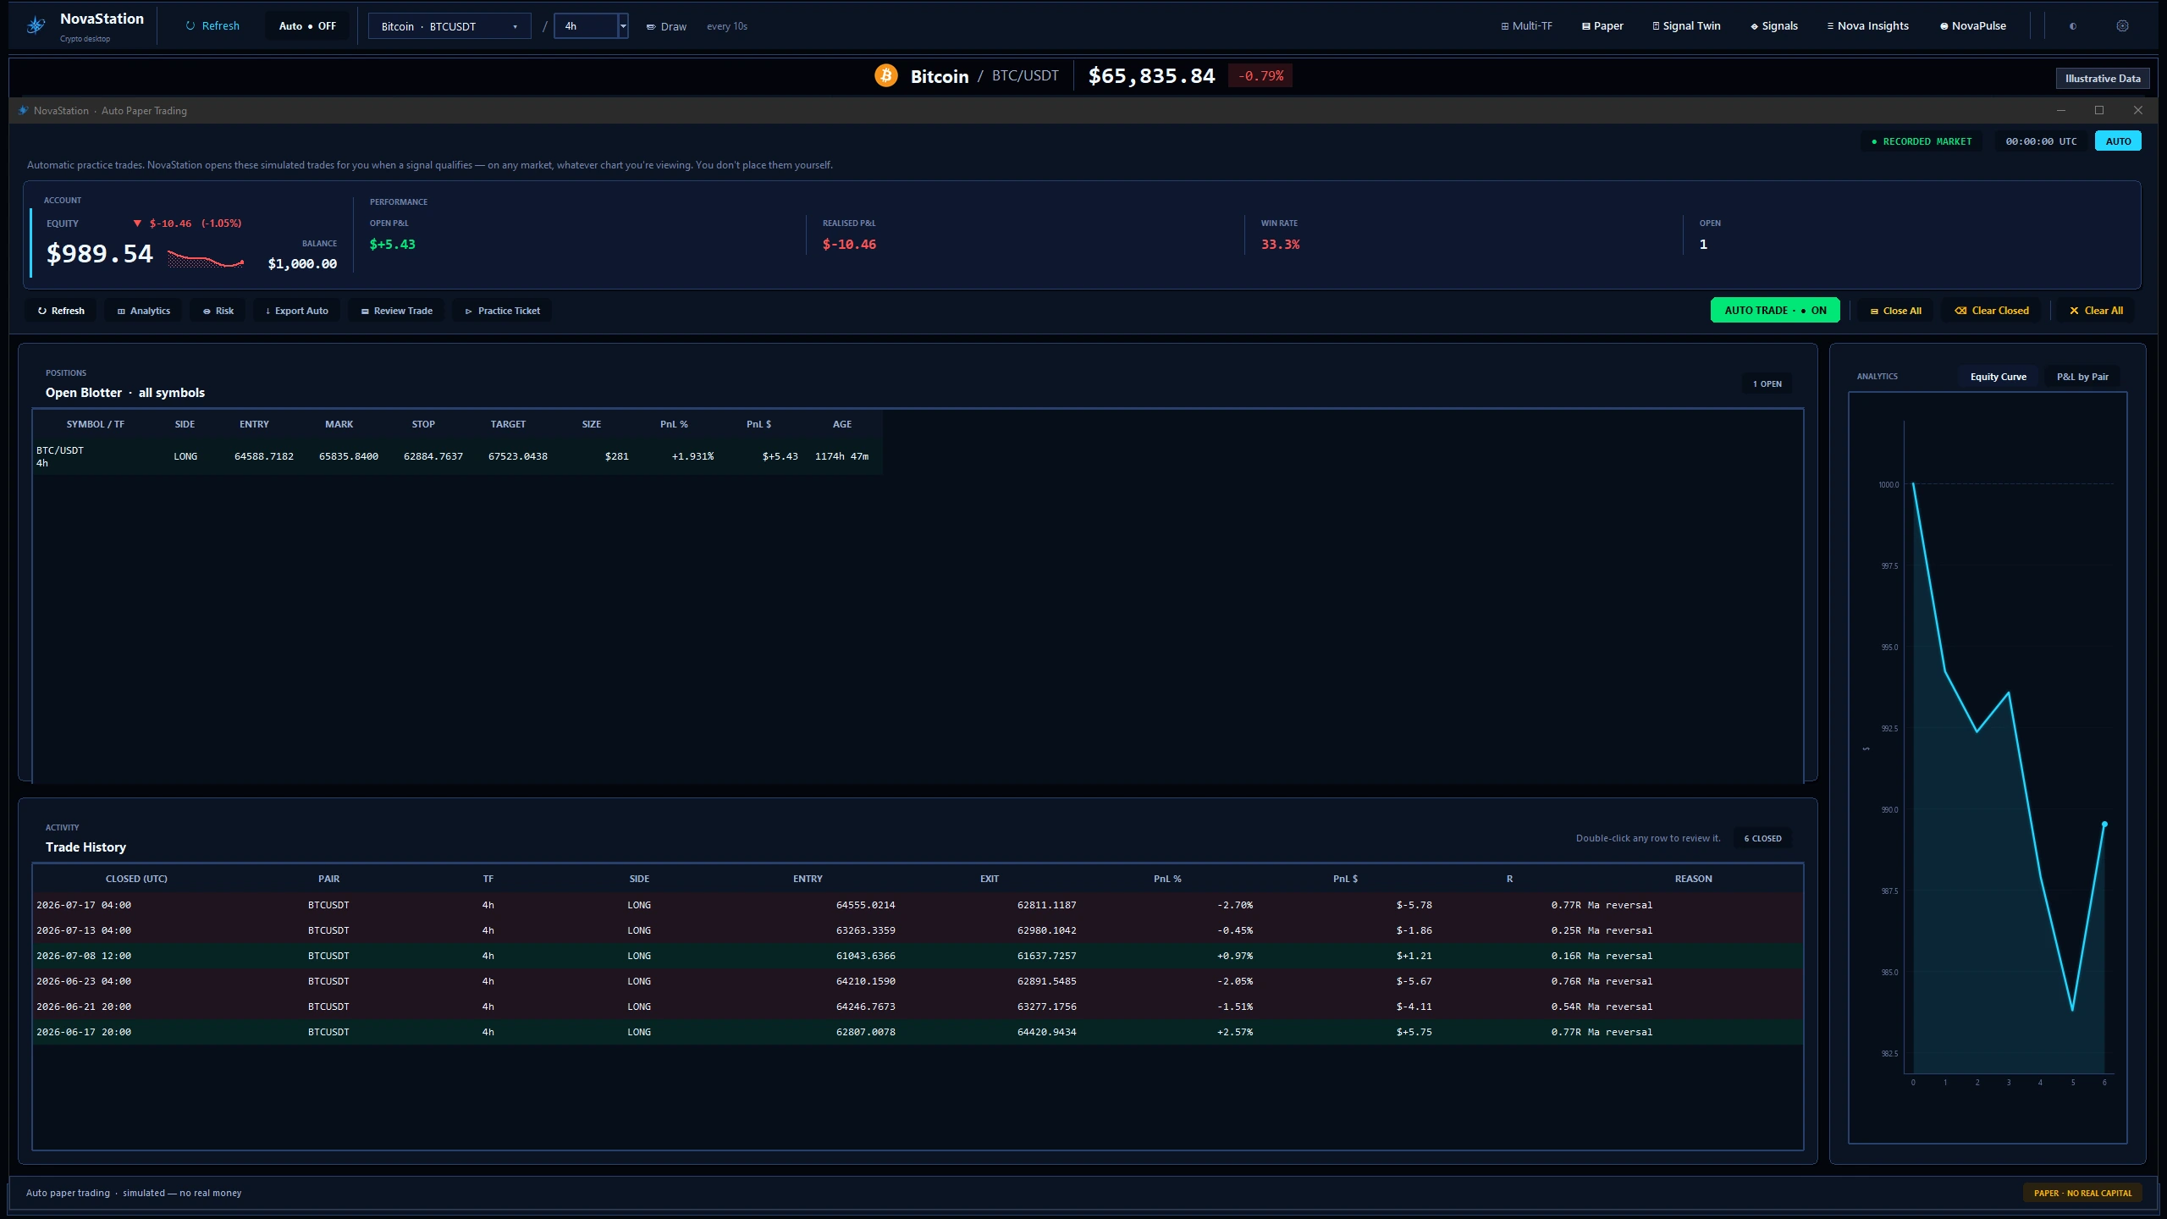The width and height of the screenshot is (2167, 1219).
Task: Open the Analytics button in account toolbar
Action: tap(143, 311)
